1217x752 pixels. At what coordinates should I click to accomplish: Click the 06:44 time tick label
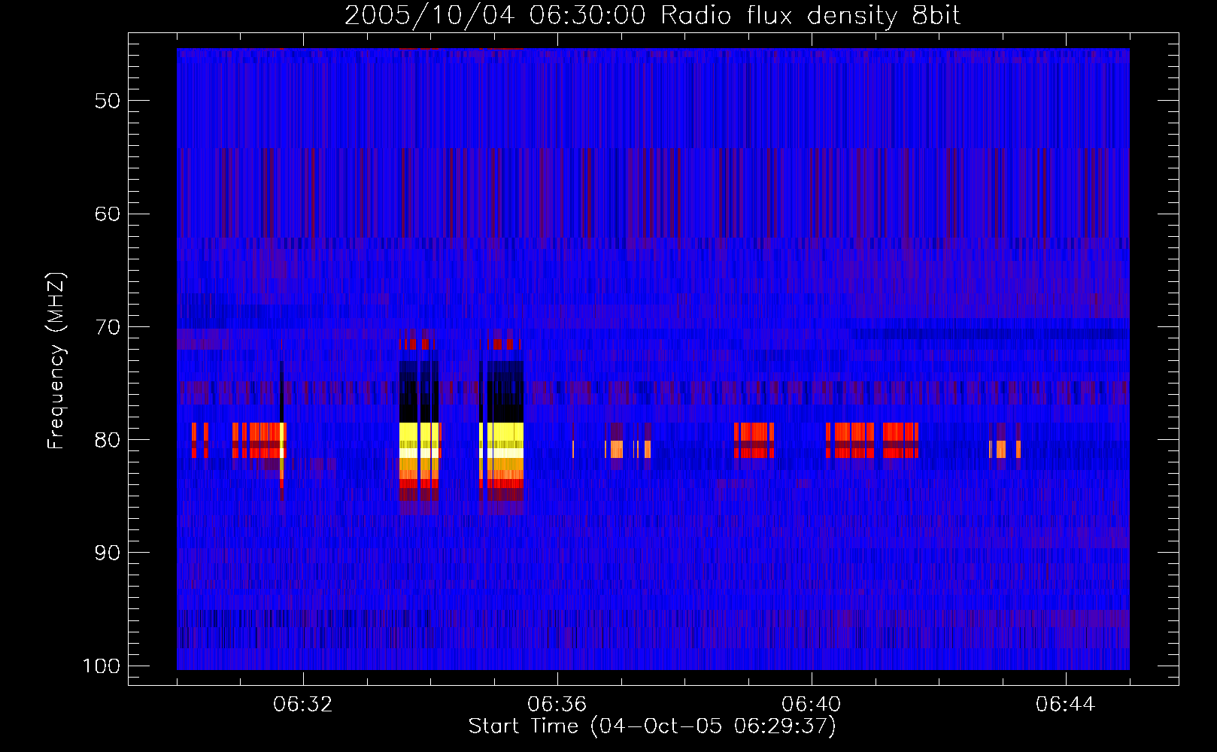[x=1066, y=705]
